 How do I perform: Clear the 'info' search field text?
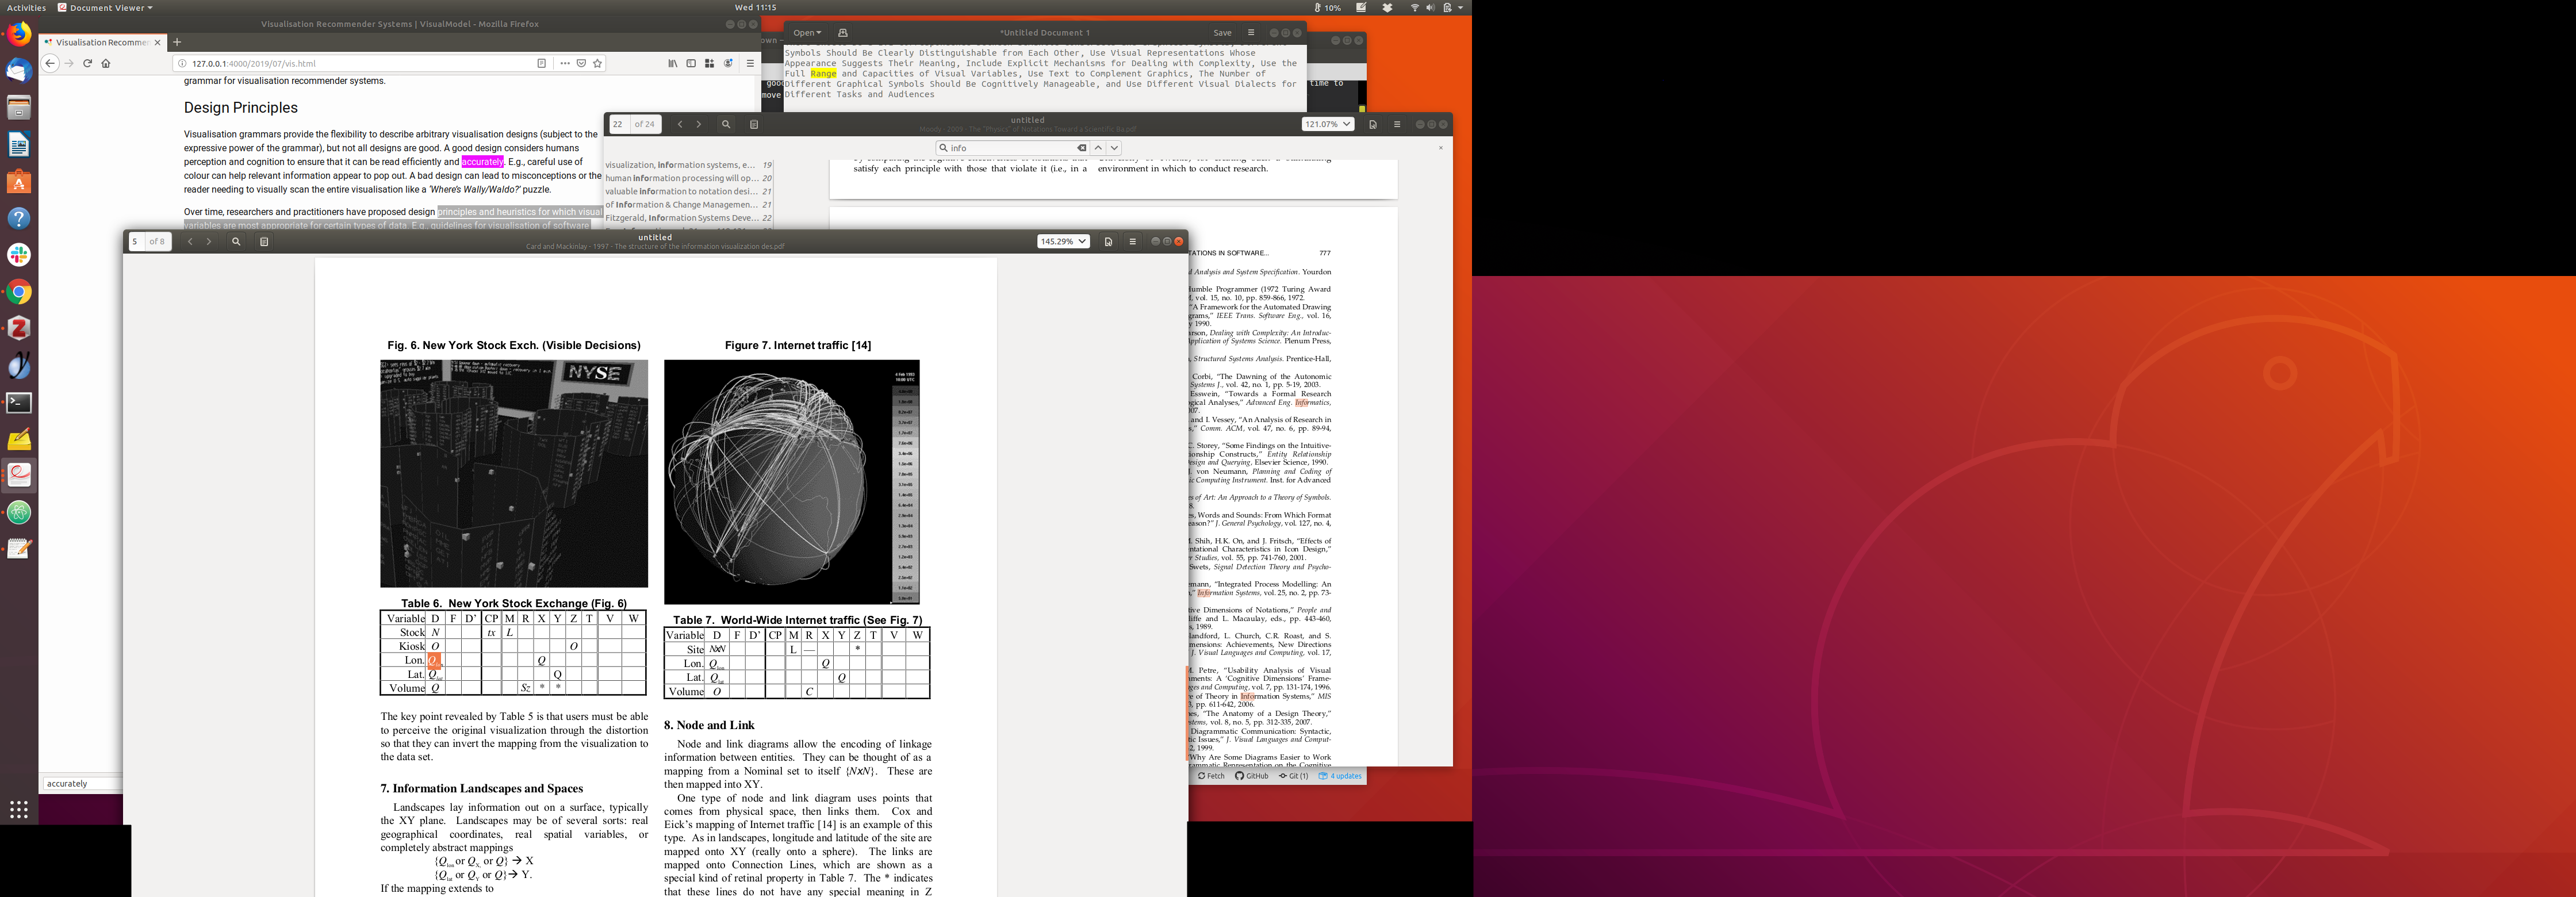1081,147
